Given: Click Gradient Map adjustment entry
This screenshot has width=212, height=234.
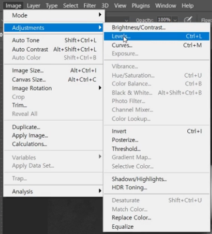Looking at the screenshot, I should pyautogui.click(x=157, y=157).
